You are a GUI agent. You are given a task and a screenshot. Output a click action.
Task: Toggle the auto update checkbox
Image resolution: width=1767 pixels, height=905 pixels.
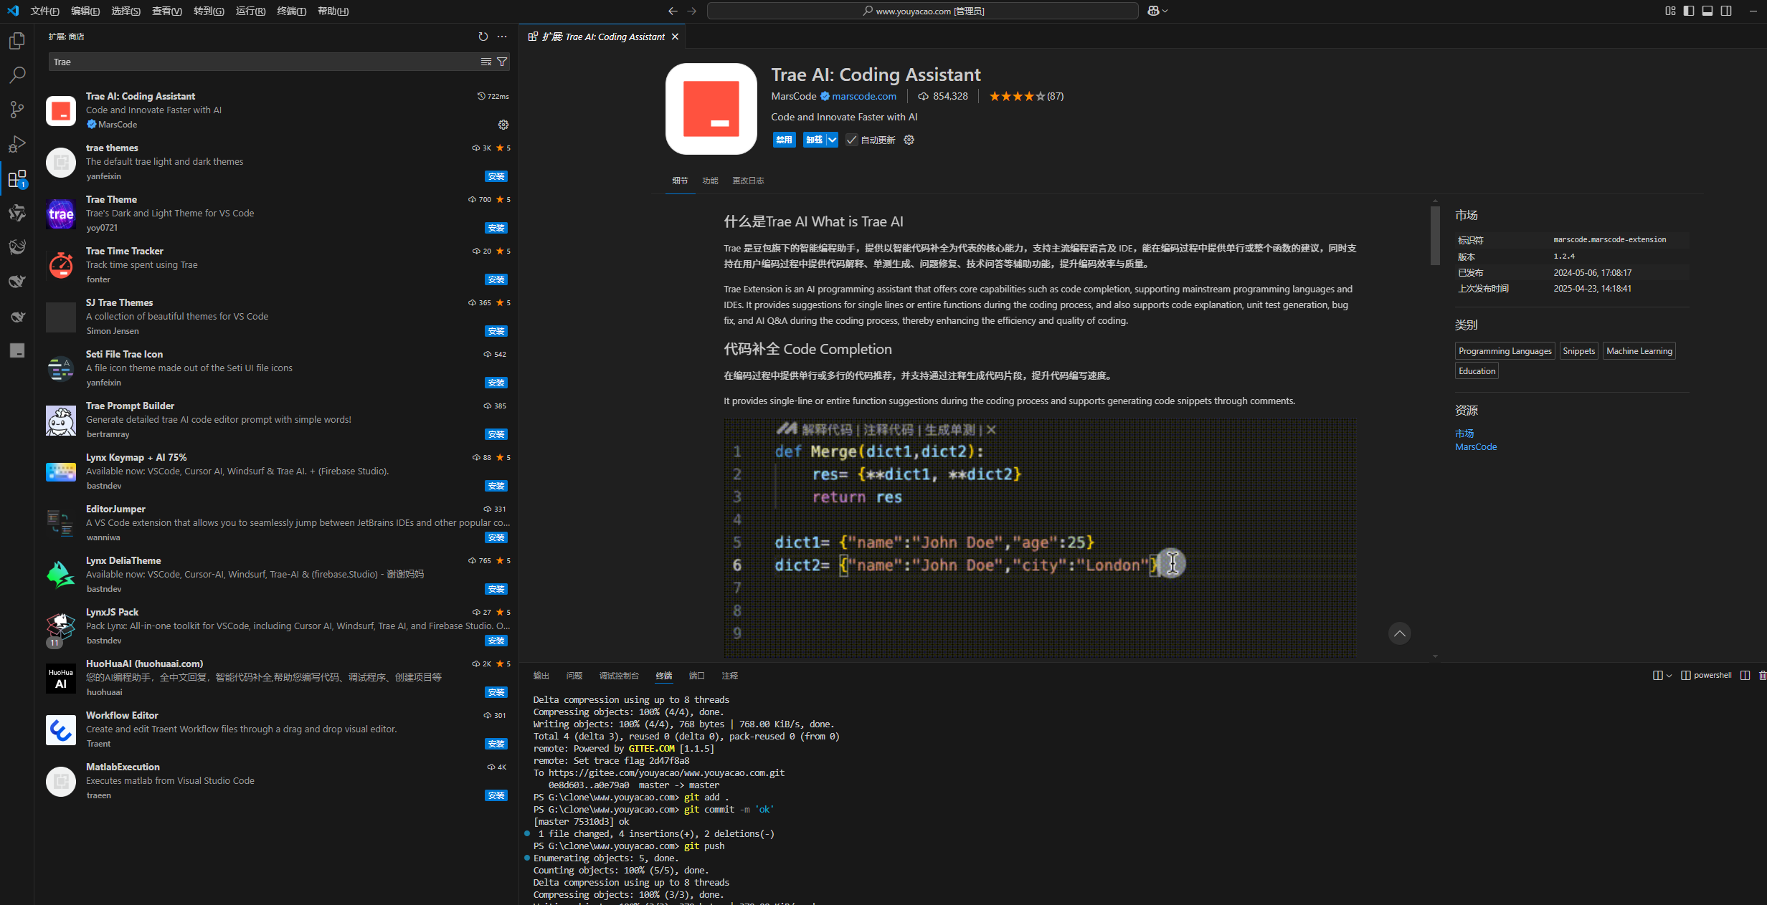851,140
